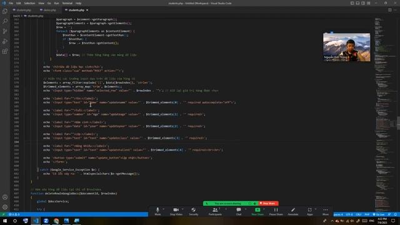Open errors and warnings count in status bar
400x225 pixels.
(14, 214)
